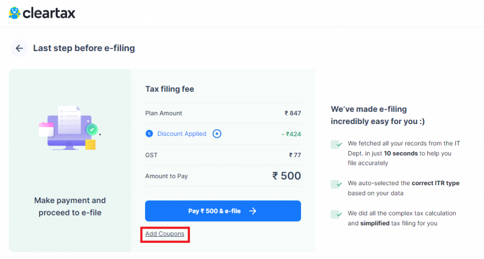Click the GST ₹ 77 value
The width and height of the screenshot is (484, 259).
click(295, 155)
